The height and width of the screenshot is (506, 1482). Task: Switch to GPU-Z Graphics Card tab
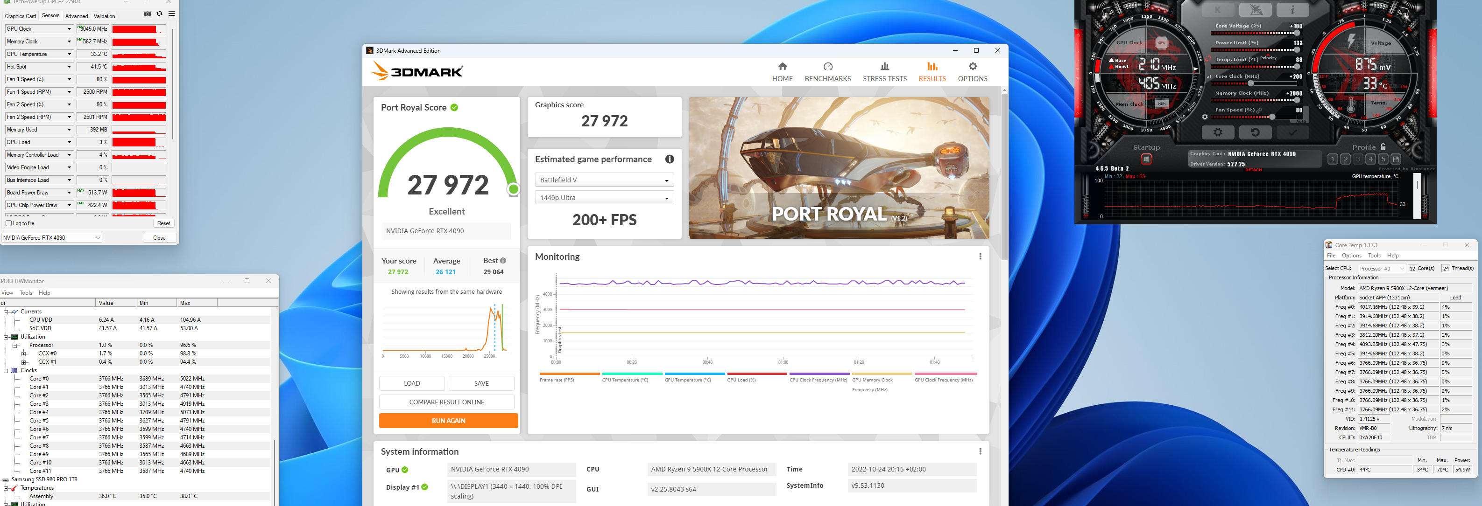[20, 16]
